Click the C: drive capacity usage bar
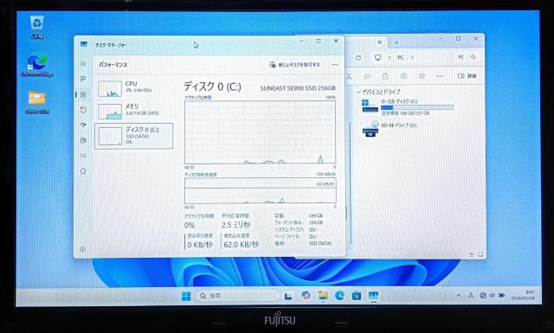Viewport: 554px width, 333px height. pyautogui.click(x=417, y=107)
